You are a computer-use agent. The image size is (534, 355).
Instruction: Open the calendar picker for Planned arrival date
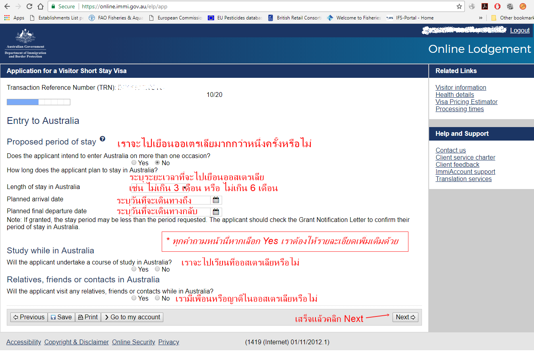pos(216,200)
